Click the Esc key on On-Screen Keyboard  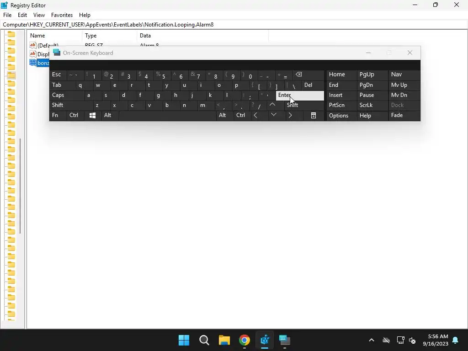(58, 74)
